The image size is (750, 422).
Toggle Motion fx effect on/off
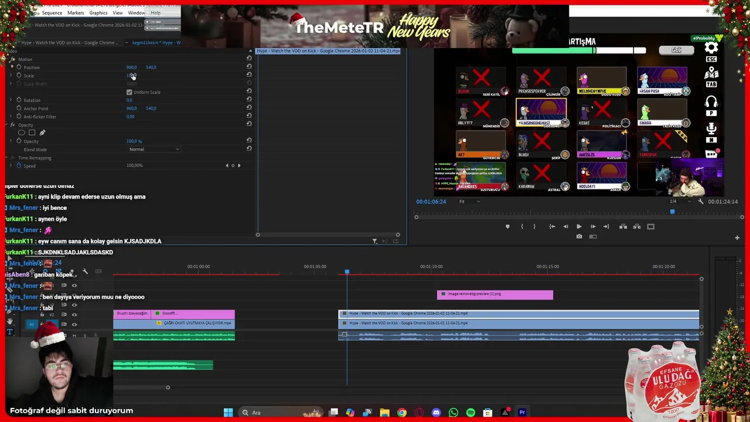coord(12,59)
